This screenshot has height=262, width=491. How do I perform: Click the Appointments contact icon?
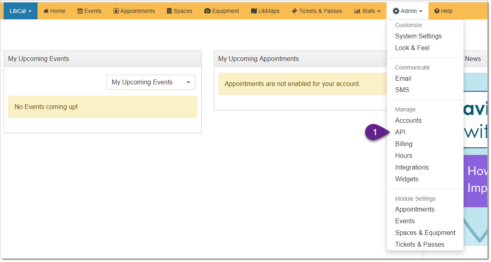coord(116,11)
